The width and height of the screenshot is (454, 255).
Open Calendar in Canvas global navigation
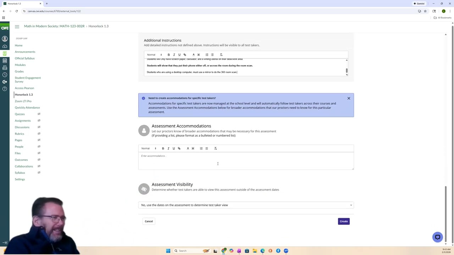pos(5,61)
